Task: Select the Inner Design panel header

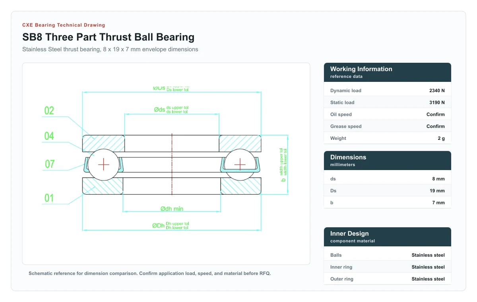Action: [x=388, y=237]
